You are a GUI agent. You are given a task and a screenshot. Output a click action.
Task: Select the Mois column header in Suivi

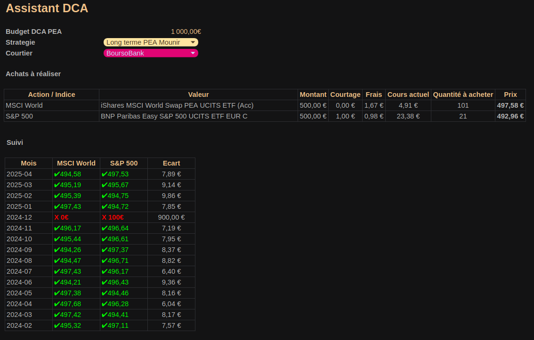coord(29,163)
